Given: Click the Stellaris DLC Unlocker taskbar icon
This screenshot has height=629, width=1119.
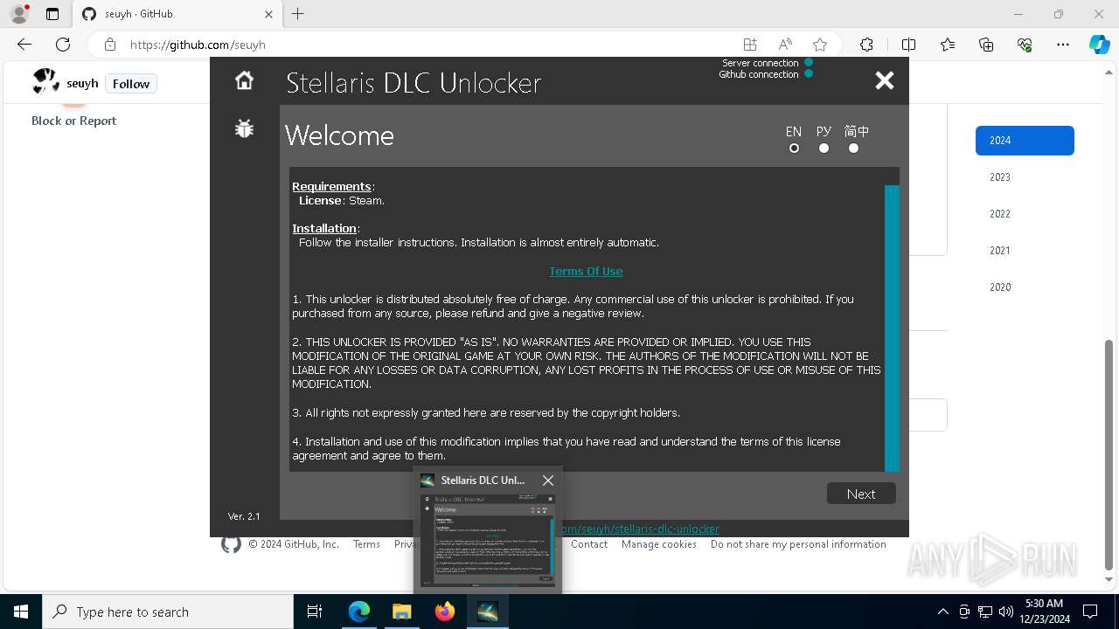Looking at the screenshot, I should [487, 612].
